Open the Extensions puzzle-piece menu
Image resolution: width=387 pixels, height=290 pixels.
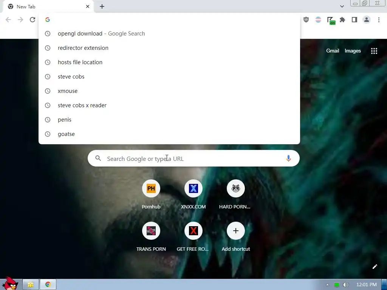click(x=342, y=20)
